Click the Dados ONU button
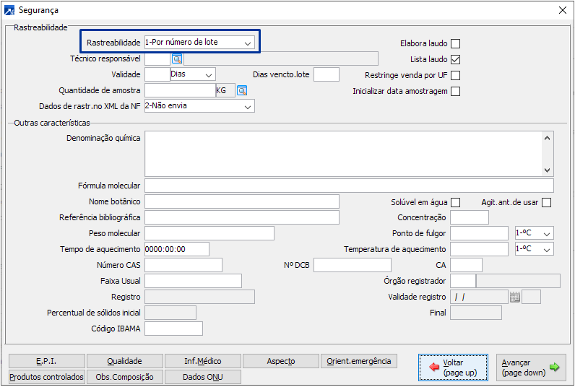This screenshot has width=575, height=387. [x=202, y=377]
